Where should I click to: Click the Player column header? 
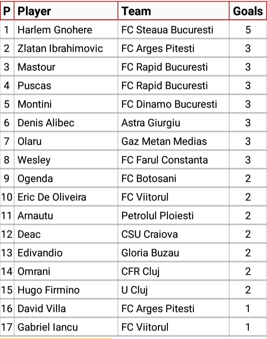point(34,11)
